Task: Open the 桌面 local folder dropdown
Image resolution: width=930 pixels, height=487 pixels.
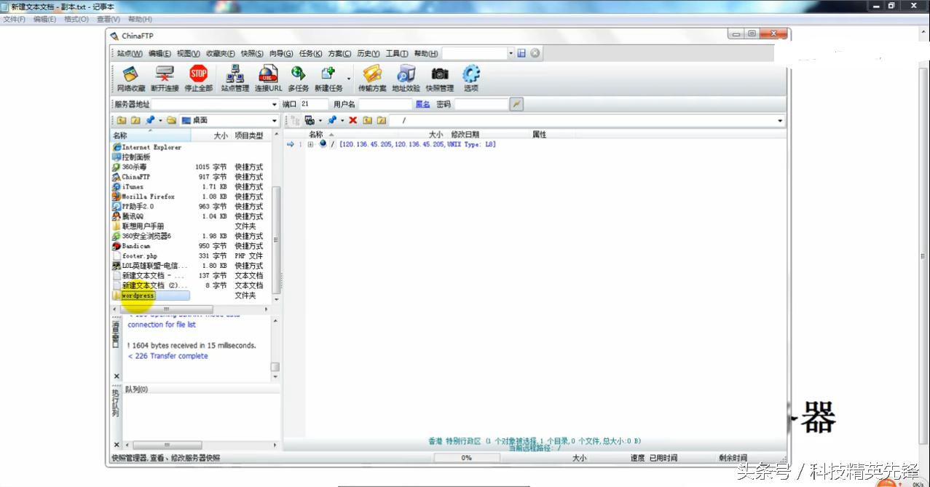Action: (x=275, y=120)
